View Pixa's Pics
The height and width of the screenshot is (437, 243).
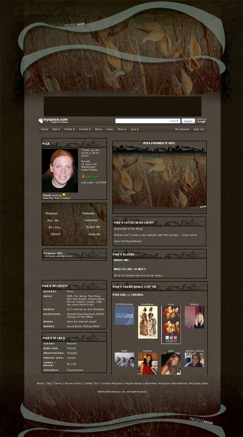(x=57, y=198)
